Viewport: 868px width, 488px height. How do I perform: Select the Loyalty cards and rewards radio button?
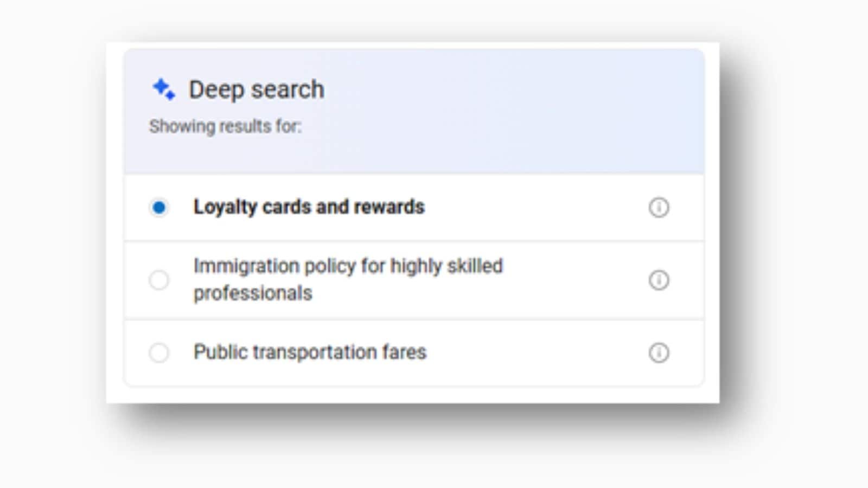159,207
